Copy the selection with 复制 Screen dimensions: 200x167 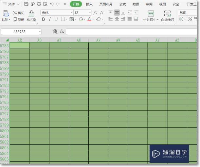[19, 20]
